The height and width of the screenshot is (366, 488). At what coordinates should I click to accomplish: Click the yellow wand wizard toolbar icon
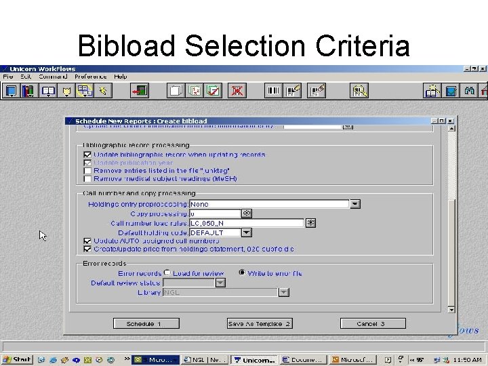[103, 91]
